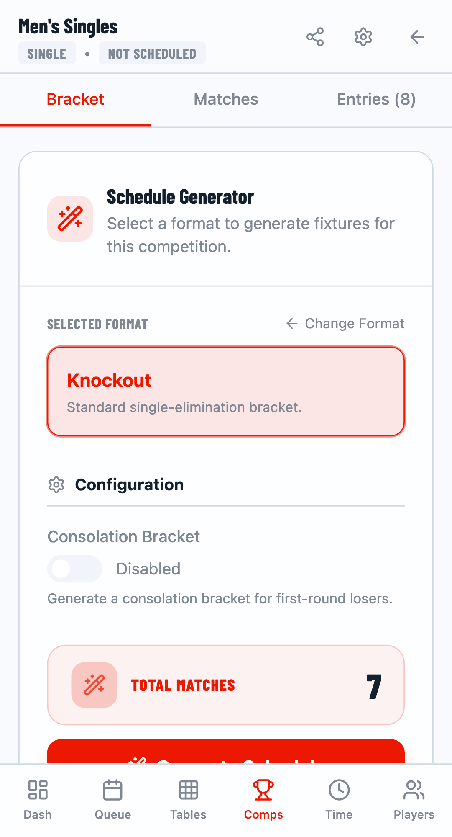The image size is (452, 837).
Task: Click the Change Format link
Action: (x=345, y=324)
